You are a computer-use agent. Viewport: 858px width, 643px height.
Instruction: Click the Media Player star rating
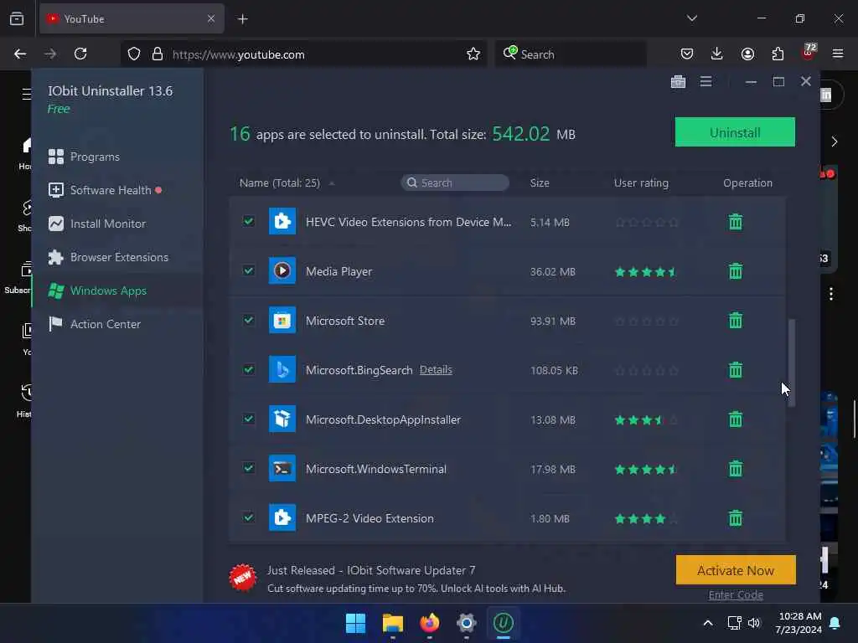click(x=646, y=272)
